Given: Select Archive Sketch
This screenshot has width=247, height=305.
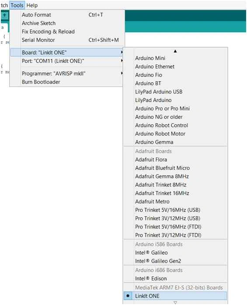Looking at the screenshot, I should (66, 23).
